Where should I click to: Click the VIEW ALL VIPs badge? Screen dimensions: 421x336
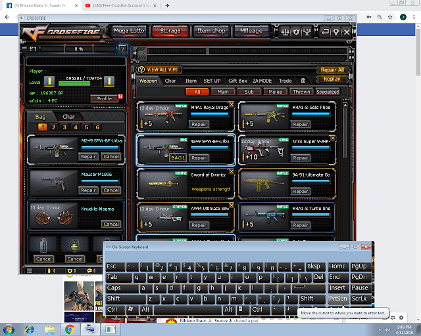(159, 70)
